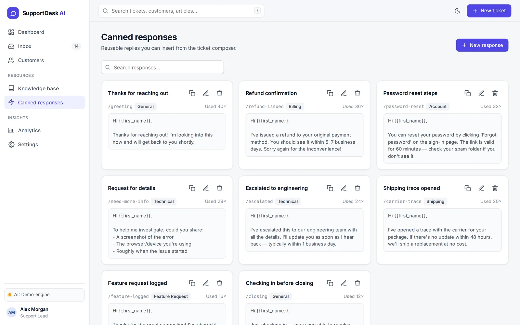Open the Analytics page
Image resolution: width=520 pixels, height=325 pixels.
[x=45, y=130]
